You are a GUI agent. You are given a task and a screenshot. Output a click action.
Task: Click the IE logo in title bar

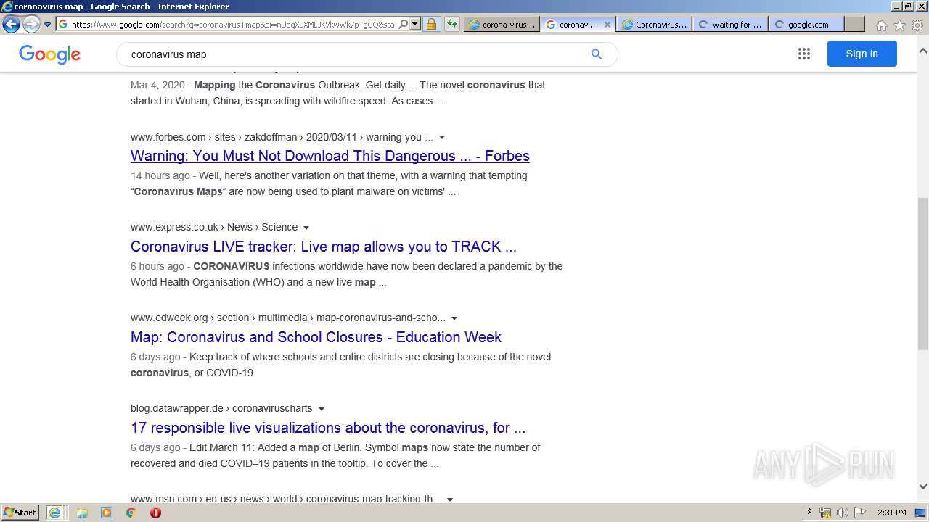tap(7, 7)
